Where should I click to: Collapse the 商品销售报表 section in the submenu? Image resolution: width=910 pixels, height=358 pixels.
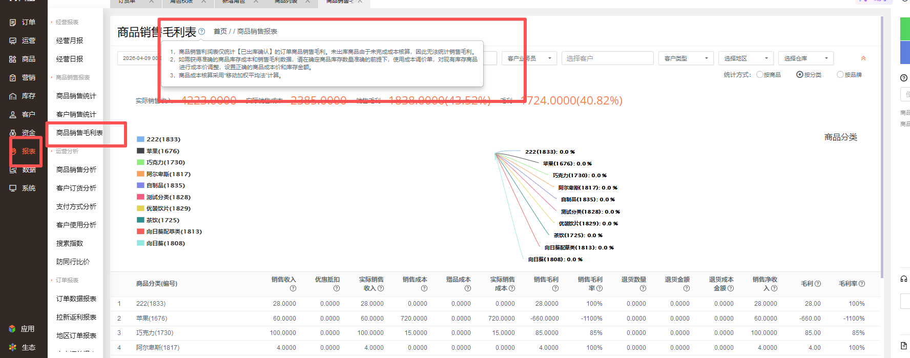click(x=70, y=77)
